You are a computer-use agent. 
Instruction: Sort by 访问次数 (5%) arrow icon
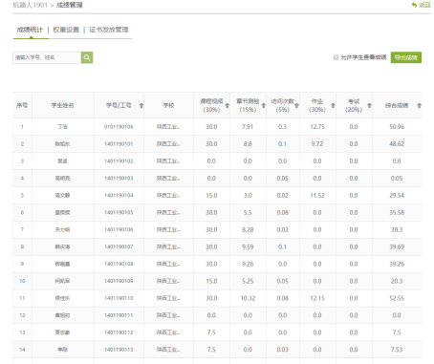coord(296,105)
